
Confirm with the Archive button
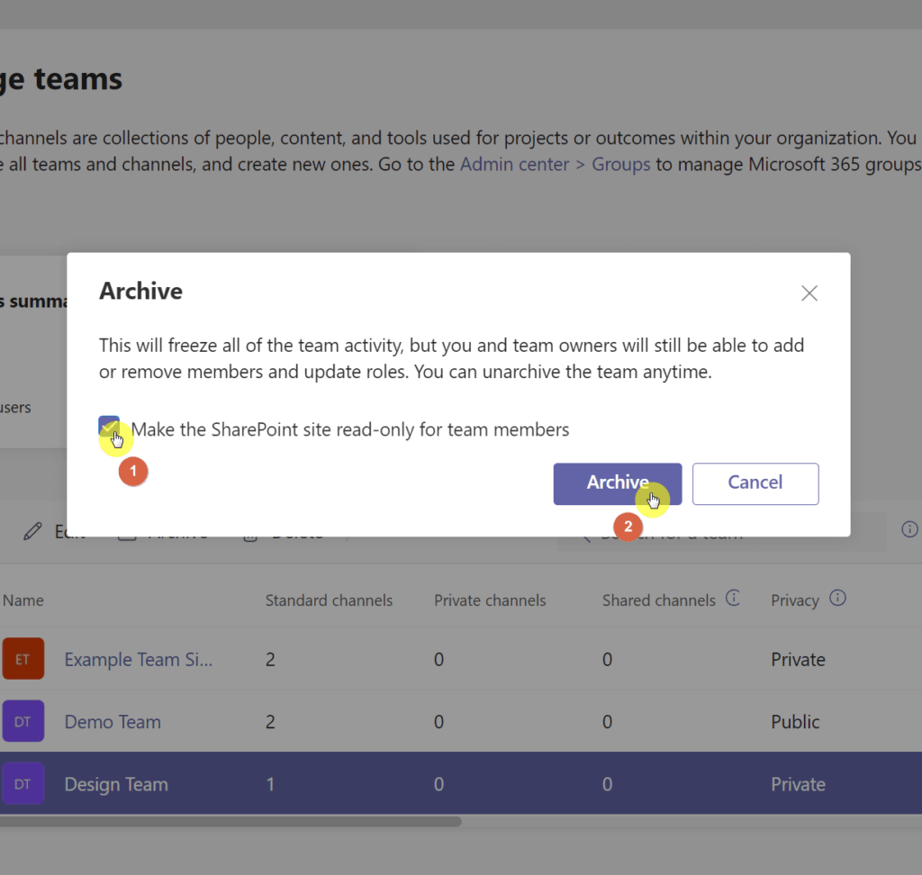click(x=618, y=483)
